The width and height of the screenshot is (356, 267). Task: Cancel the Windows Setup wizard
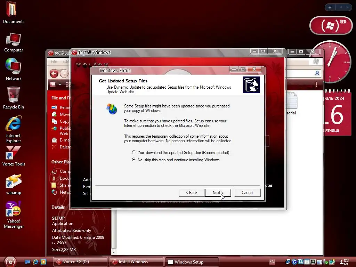coord(247,193)
